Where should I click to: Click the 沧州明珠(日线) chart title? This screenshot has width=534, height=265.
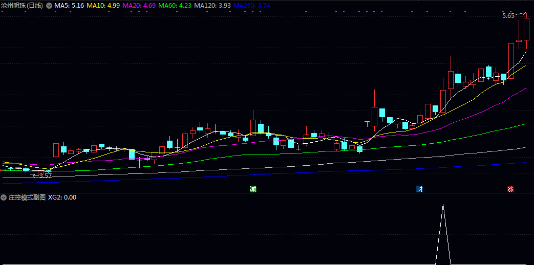pyautogui.click(x=22, y=6)
